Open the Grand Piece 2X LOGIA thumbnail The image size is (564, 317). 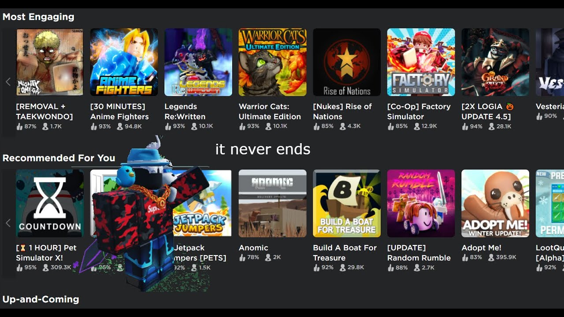495,62
